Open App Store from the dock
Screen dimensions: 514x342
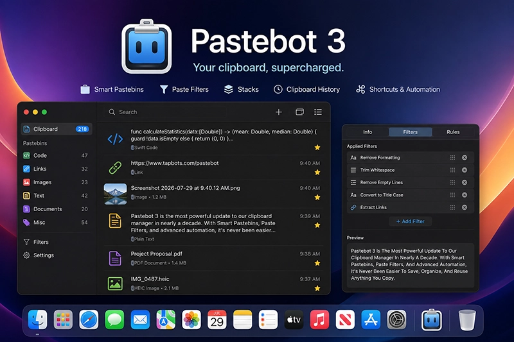click(x=371, y=320)
